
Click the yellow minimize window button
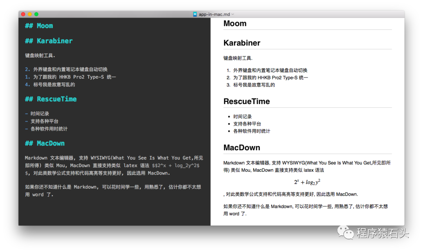[x=30, y=14]
